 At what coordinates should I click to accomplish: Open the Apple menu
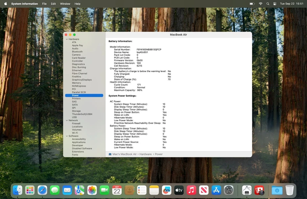click(5, 4)
